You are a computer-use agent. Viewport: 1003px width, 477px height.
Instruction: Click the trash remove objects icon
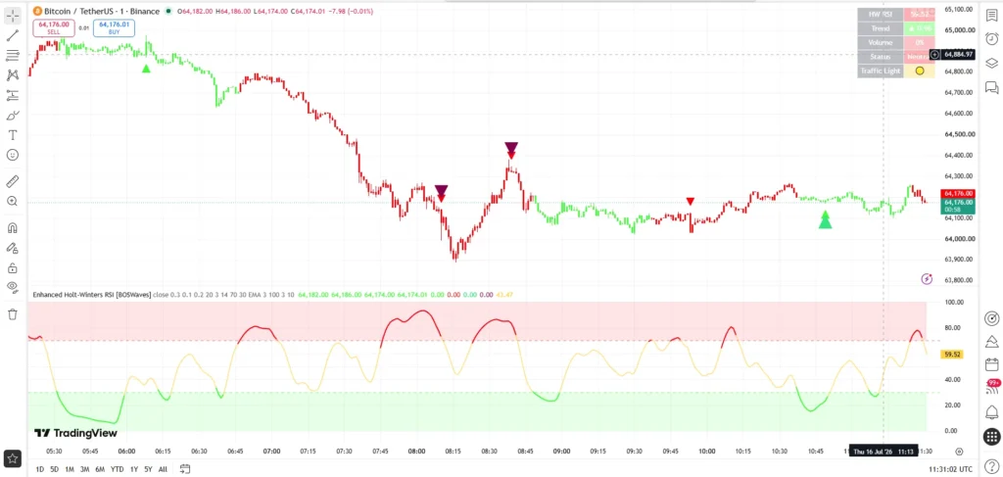pos(12,314)
